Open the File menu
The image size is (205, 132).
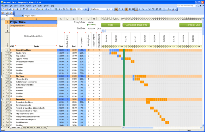coord(6,6)
